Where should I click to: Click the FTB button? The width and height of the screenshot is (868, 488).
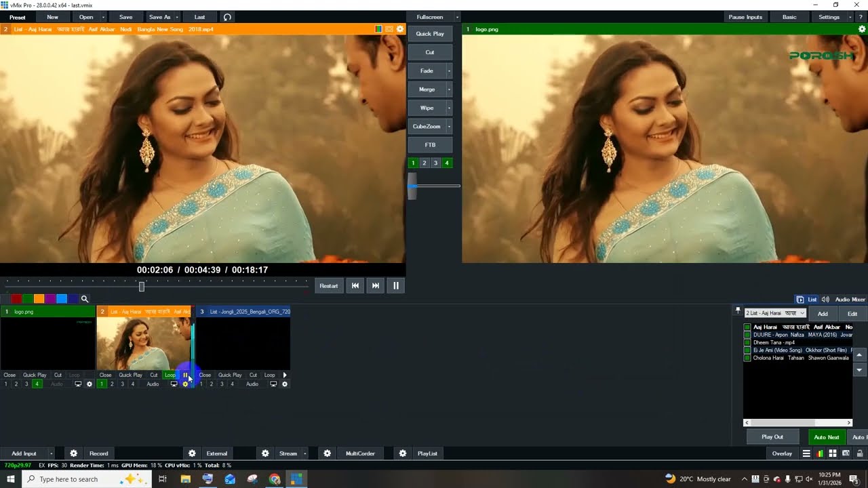click(430, 145)
